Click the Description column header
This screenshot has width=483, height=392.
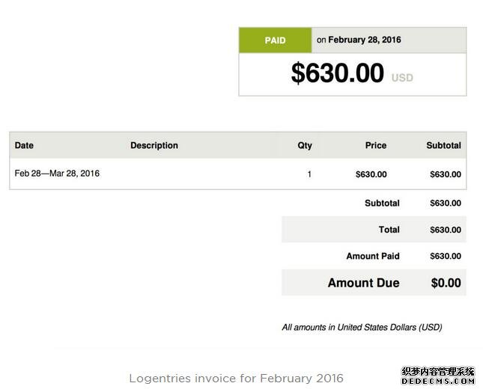pos(154,145)
